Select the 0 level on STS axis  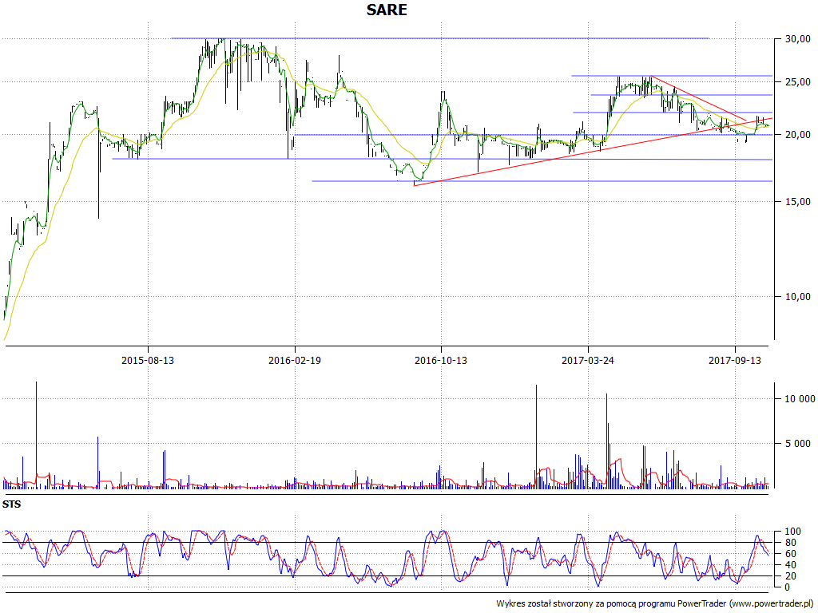[x=788, y=587]
